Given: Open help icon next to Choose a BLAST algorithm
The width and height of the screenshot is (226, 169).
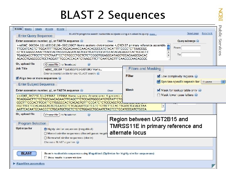Looking at the screenshot, I should [x=78, y=142].
